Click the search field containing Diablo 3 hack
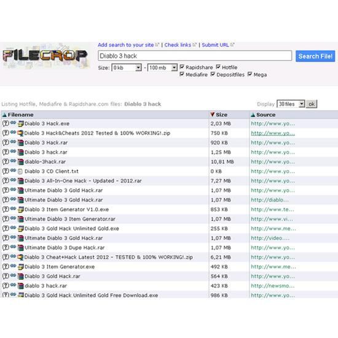Viewport: 338px width, 338px height. [x=195, y=56]
